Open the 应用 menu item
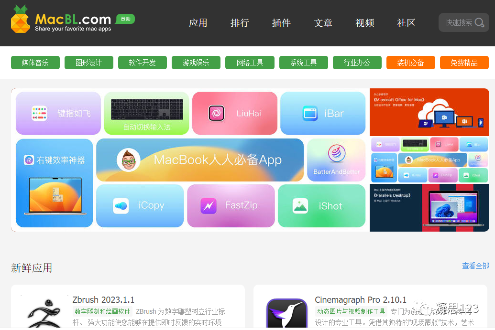 tap(198, 23)
